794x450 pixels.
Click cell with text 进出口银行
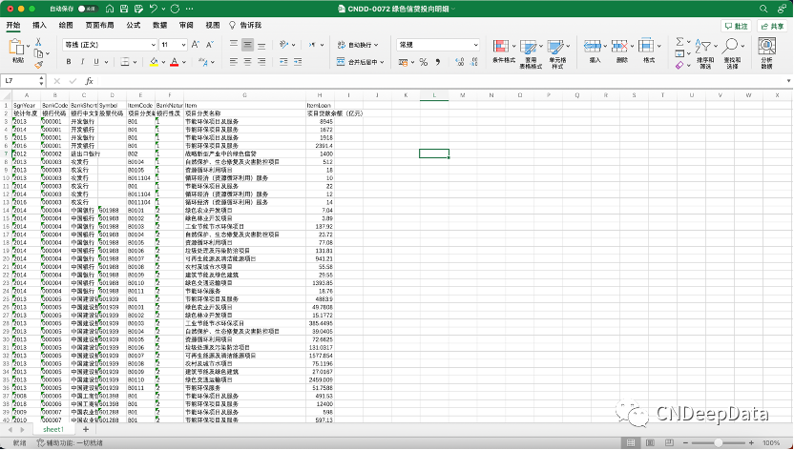point(84,153)
